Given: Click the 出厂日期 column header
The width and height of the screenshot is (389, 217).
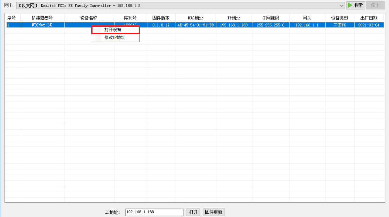Looking at the screenshot, I should coord(369,18).
